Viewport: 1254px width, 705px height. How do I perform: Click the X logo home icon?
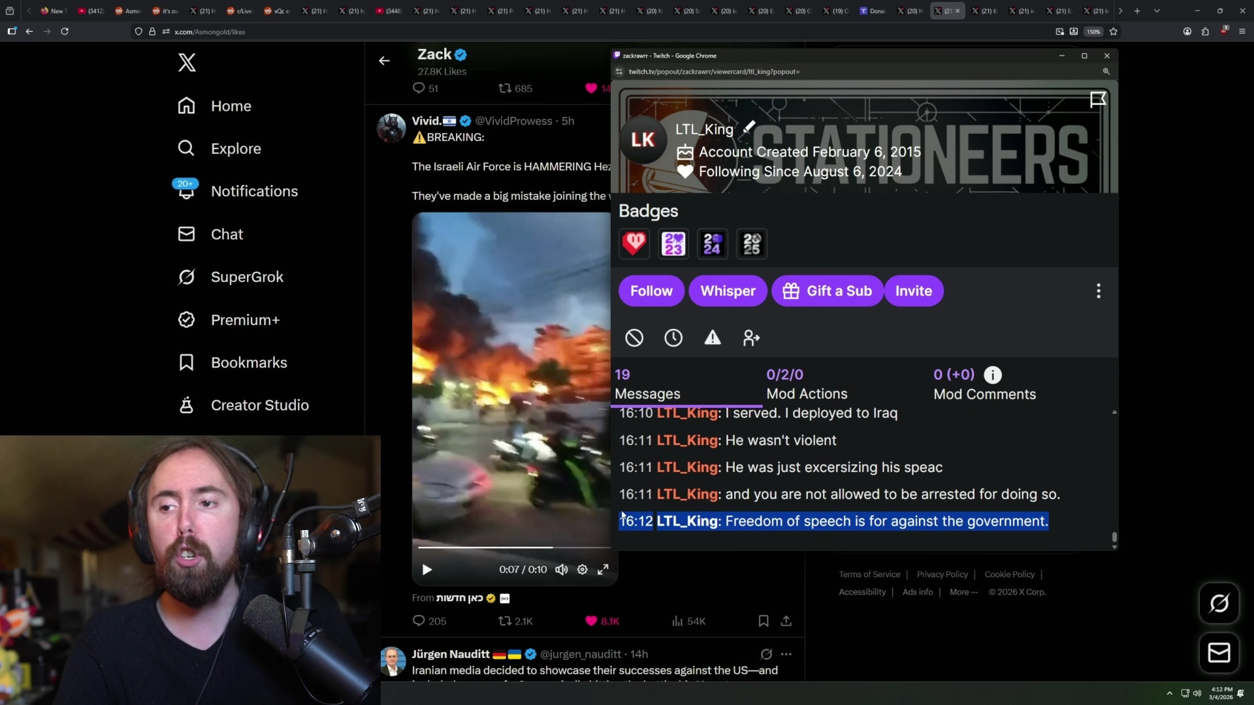click(187, 63)
